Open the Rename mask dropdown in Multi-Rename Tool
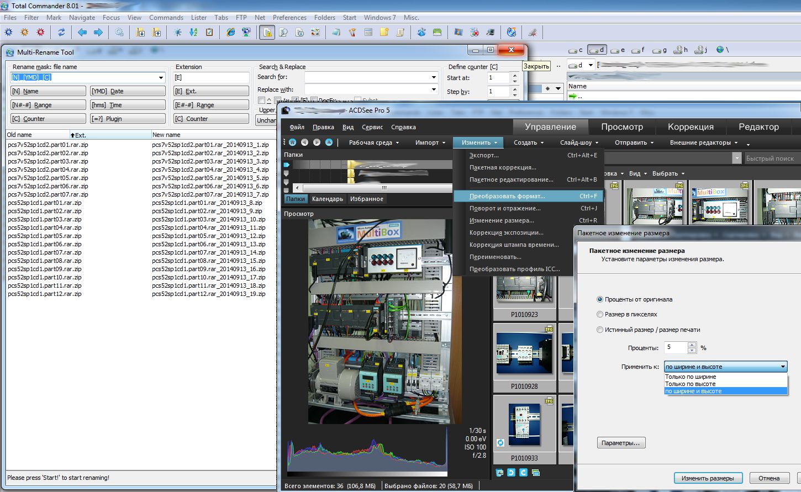The width and height of the screenshot is (801, 492). tap(161, 78)
